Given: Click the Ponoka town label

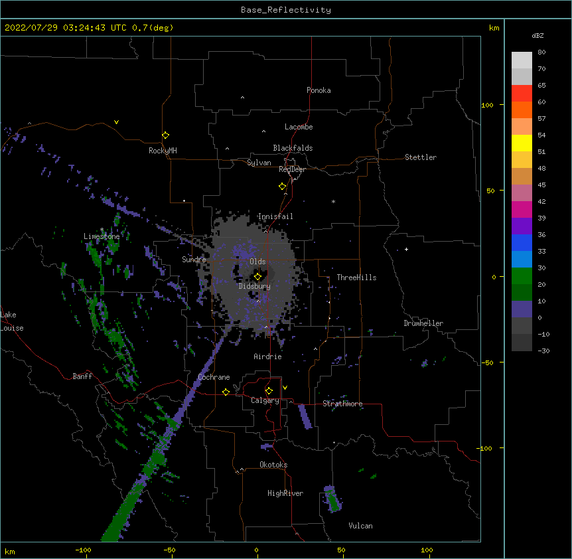Looking at the screenshot, I should 319,90.
